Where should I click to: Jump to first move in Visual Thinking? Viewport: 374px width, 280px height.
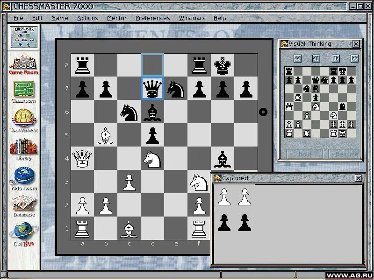point(297,59)
